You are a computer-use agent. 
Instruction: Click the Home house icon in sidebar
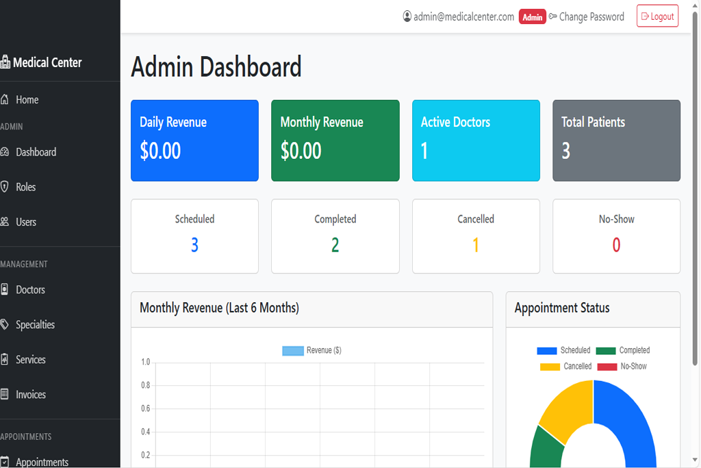pos(5,100)
